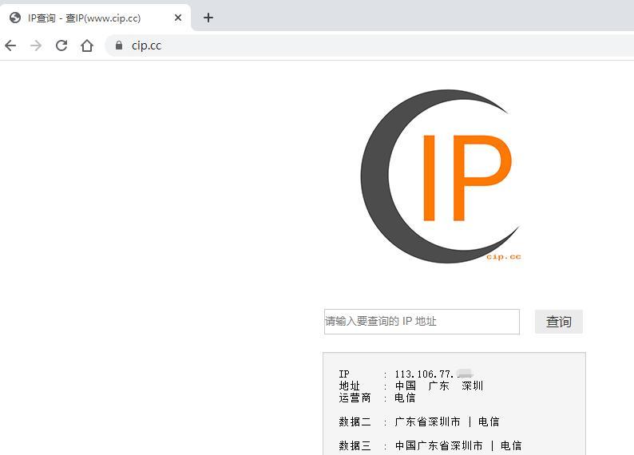Focus the cip.cc address bar
The image size is (634, 455).
coord(369,45)
